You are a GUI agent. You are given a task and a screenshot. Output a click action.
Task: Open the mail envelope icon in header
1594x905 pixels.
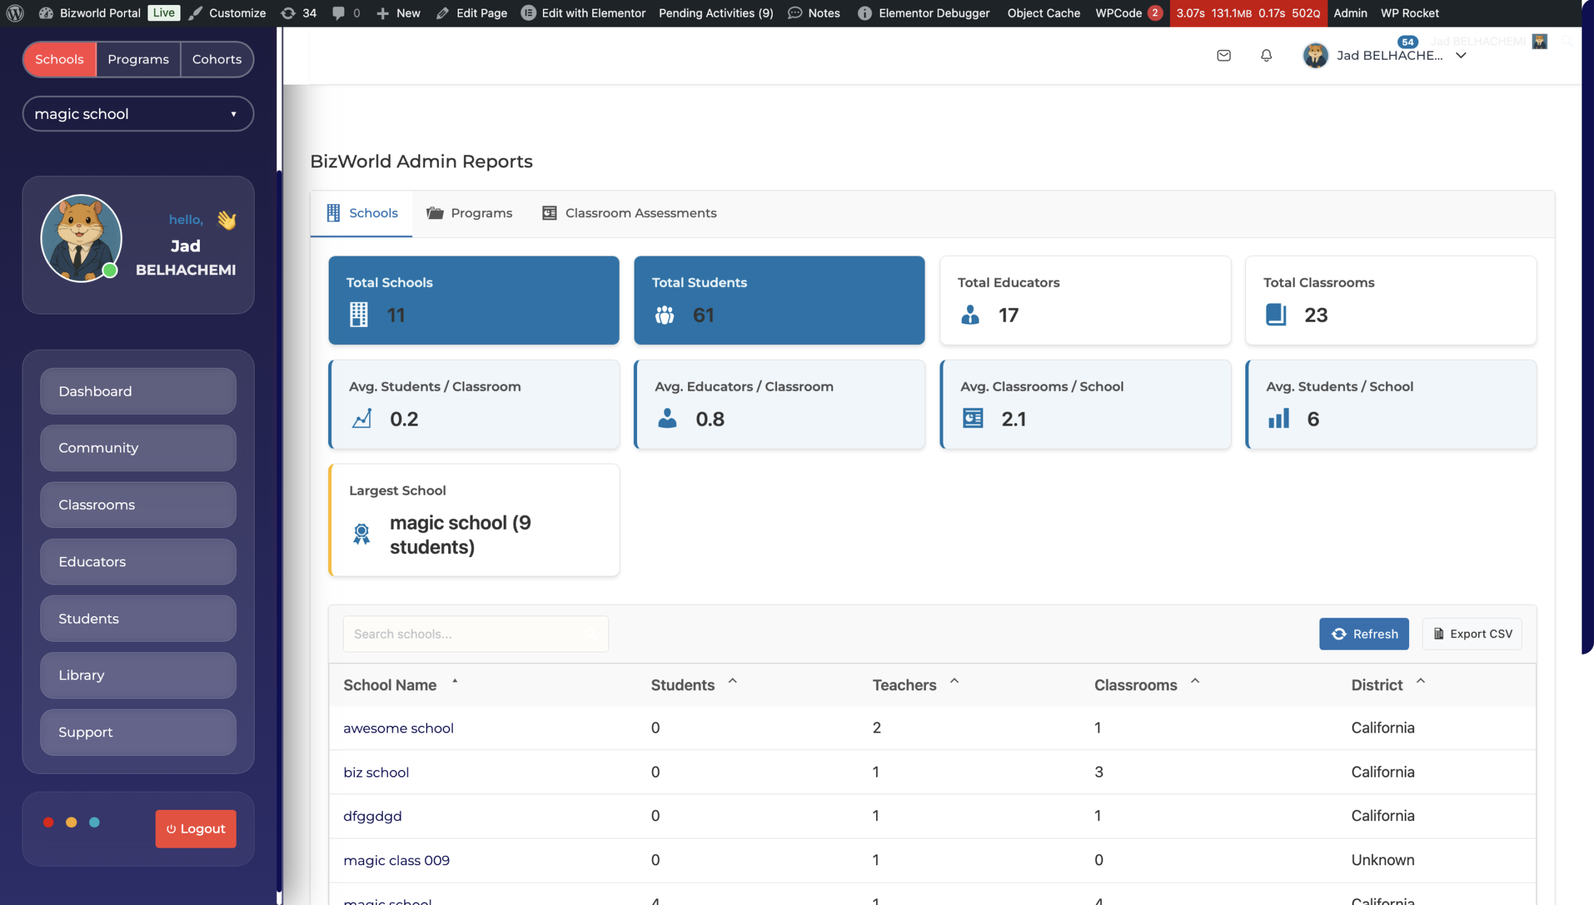pos(1224,55)
